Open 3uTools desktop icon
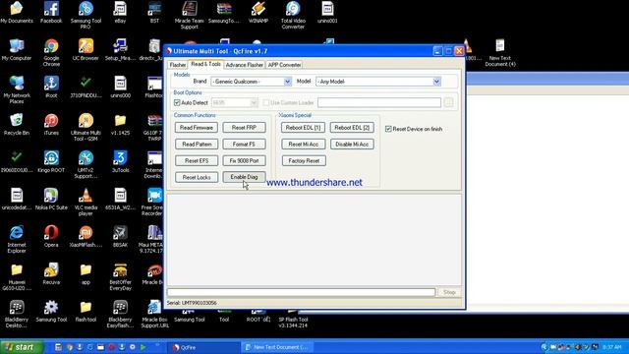Screen dimensions: 629x354 (120, 161)
